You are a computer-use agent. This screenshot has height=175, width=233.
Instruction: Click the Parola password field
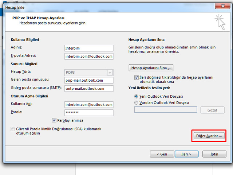tap(89, 113)
